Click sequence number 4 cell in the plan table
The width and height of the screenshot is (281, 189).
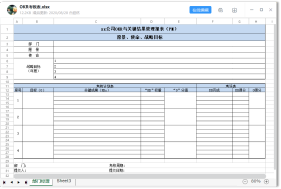click(18, 150)
